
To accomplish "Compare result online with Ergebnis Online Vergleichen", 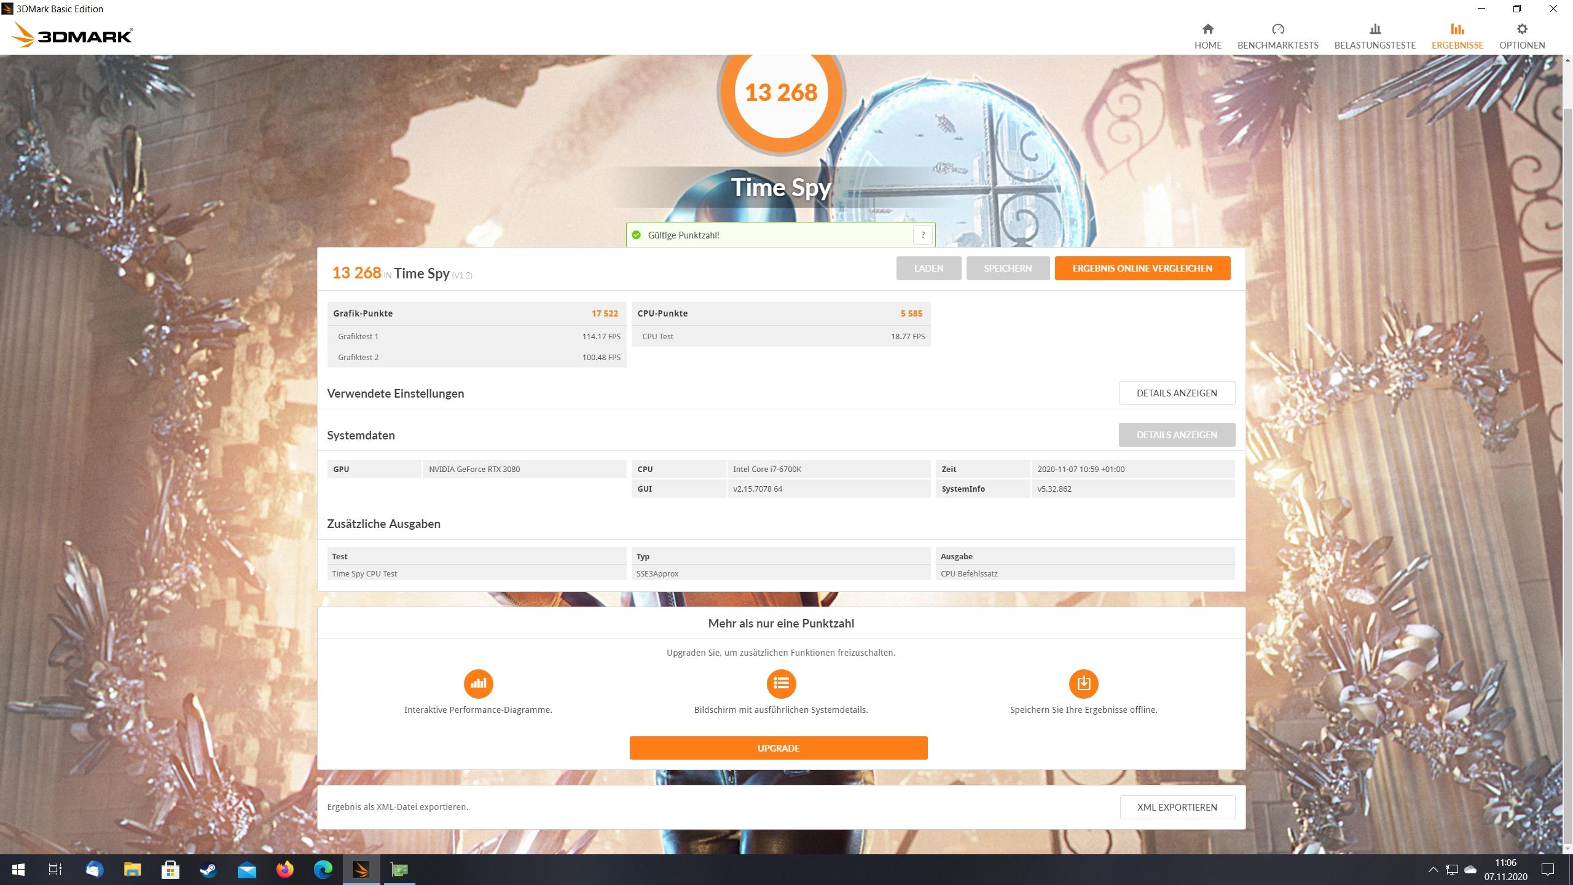I will (1142, 268).
